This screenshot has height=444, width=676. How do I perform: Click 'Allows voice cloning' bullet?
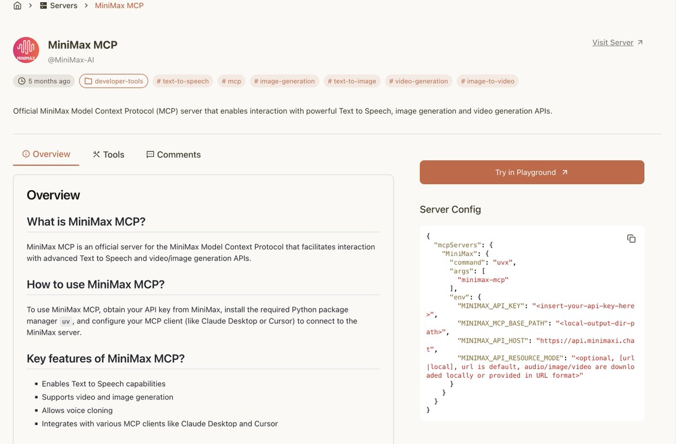tap(77, 410)
